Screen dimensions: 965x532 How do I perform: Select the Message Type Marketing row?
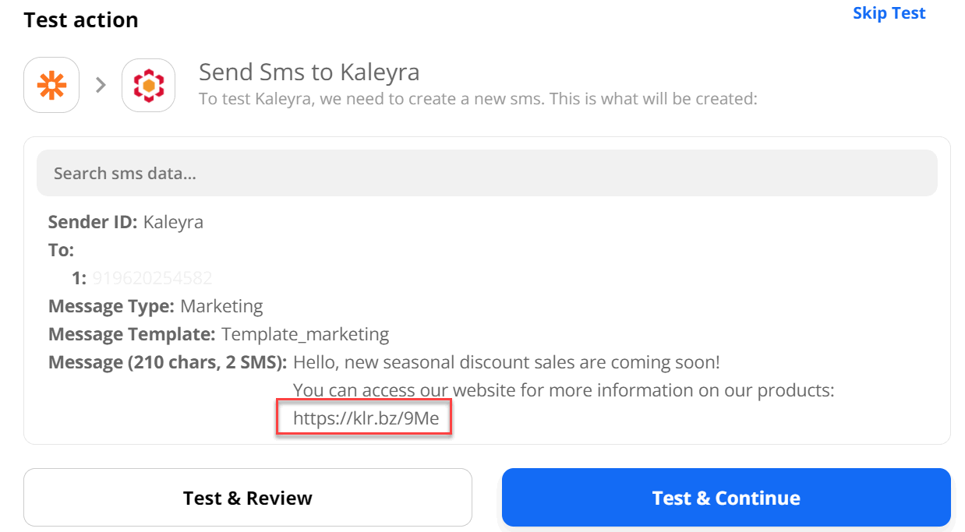coord(156,306)
